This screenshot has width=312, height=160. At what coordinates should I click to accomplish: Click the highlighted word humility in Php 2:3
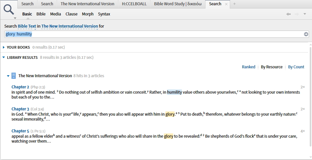[174, 92]
